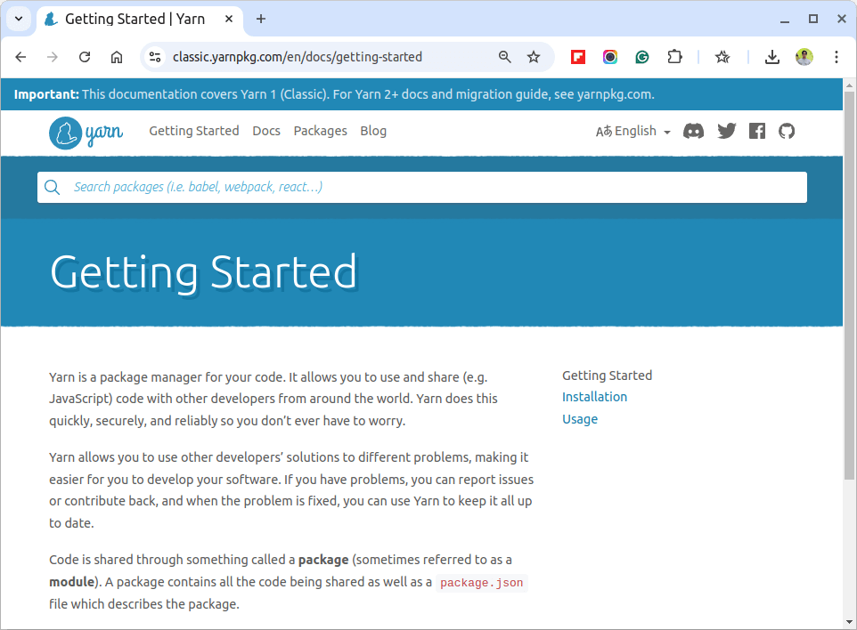Image resolution: width=857 pixels, height=630 pixels.
Task: Expand the tab search dropdown chevron
Action: [x=19, y=19]
